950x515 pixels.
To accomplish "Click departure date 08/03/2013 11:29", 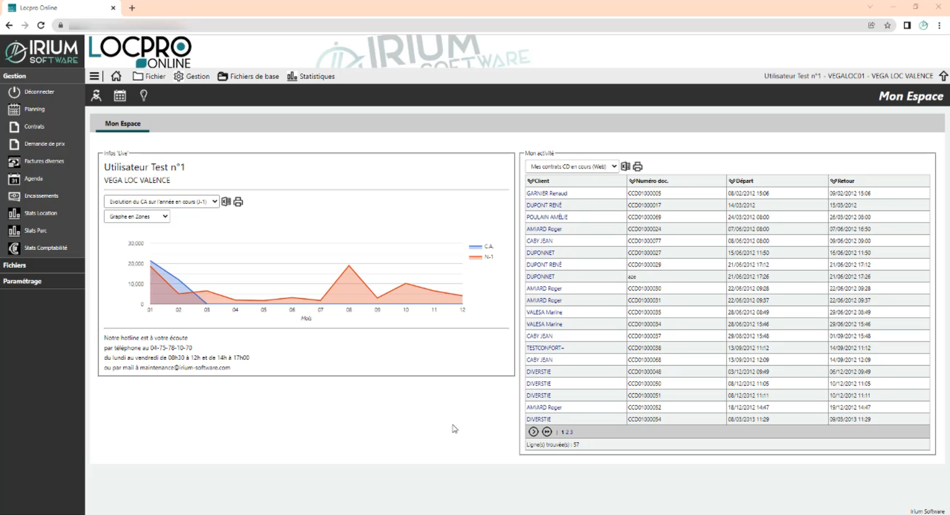I will click(x=748, y=419).
